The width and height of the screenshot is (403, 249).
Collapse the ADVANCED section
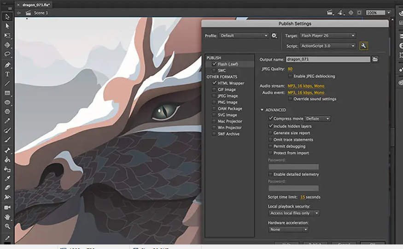tap(262, 110)
